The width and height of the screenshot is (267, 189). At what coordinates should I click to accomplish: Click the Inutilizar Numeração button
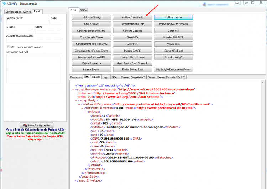coord(132,17)
